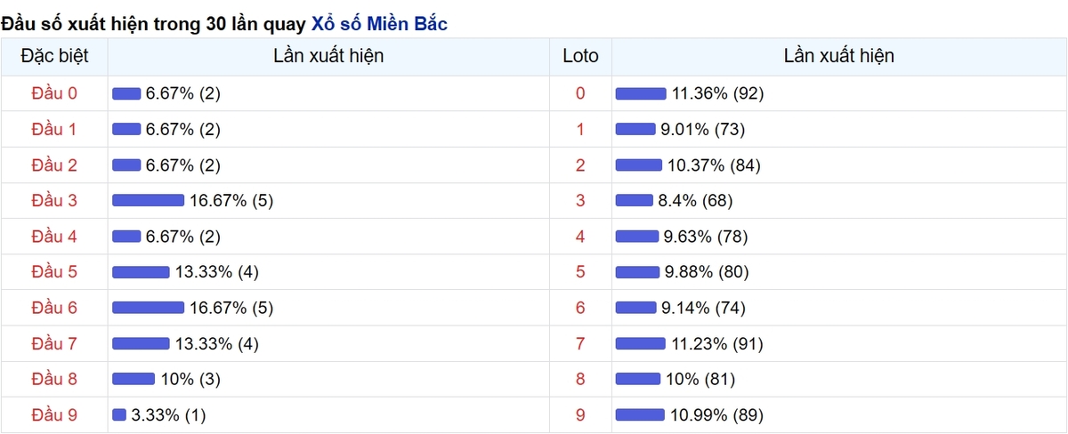Click the Đầu 9 label
Image resolution: width=1068 pixels, height=434 pixels.
click(x=54, y=414)
